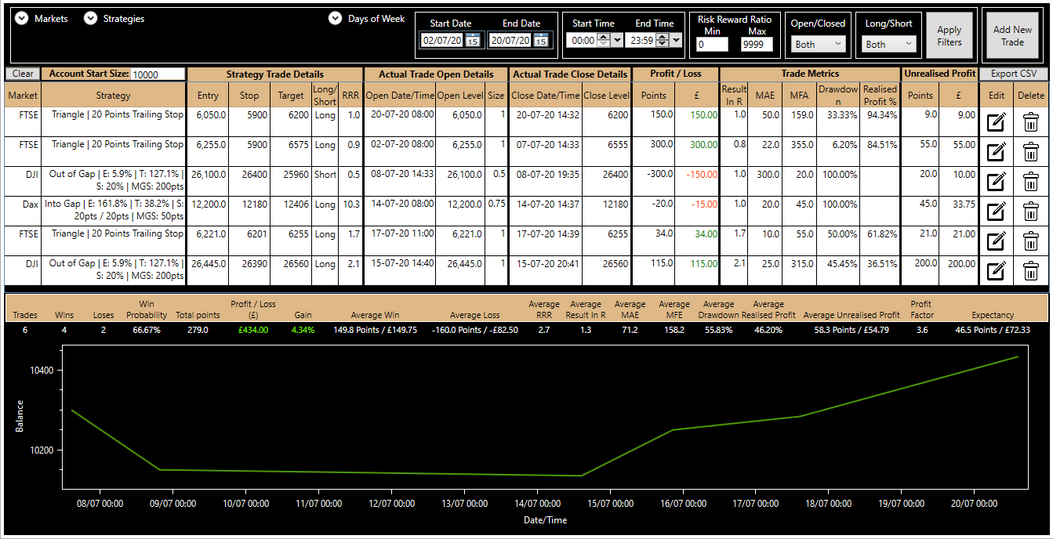Open the Long/Short dropdown
Viewport: 1053px width, 539px height.
tap(889, 45)
